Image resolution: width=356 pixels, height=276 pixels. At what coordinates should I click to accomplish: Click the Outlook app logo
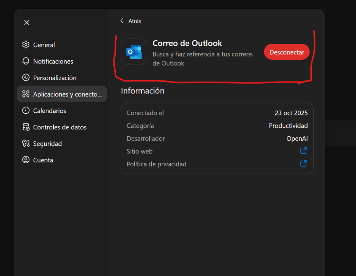(x=134, y=52)
